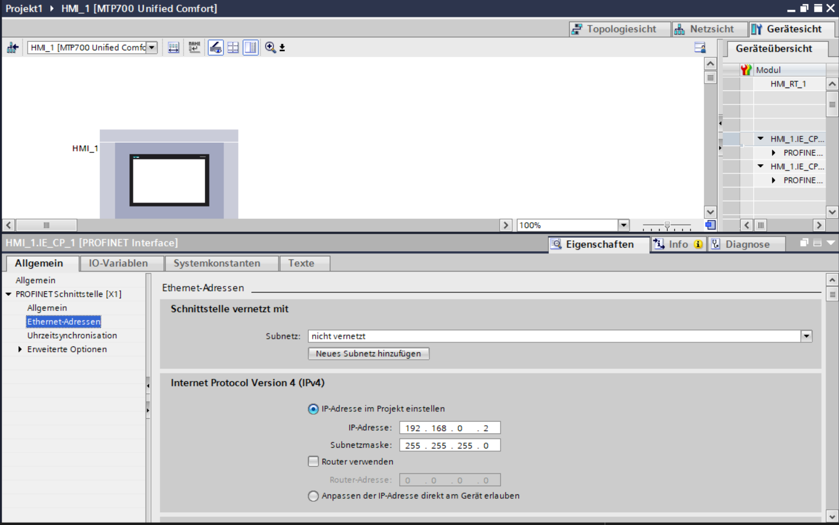The width and height of the screenshot is (839, 525).
Task: Click 'Neues Subnetz hinzufügen' button
Action: 368,354
